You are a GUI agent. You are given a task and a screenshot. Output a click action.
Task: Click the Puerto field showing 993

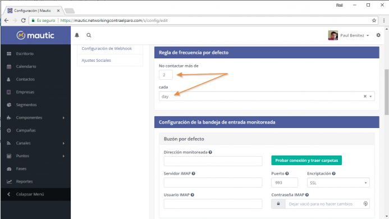pyautogui.click(x=285, y=182)
